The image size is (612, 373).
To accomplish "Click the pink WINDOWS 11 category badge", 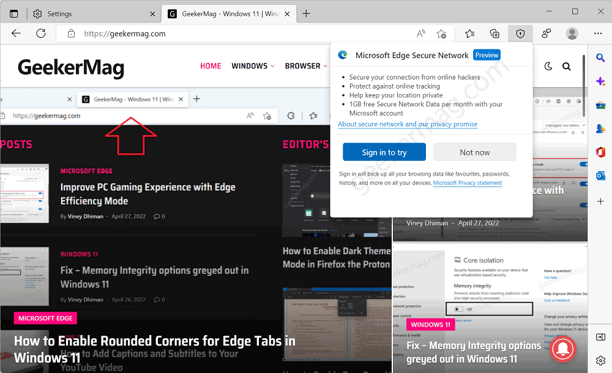I will (x=430, y=324).
